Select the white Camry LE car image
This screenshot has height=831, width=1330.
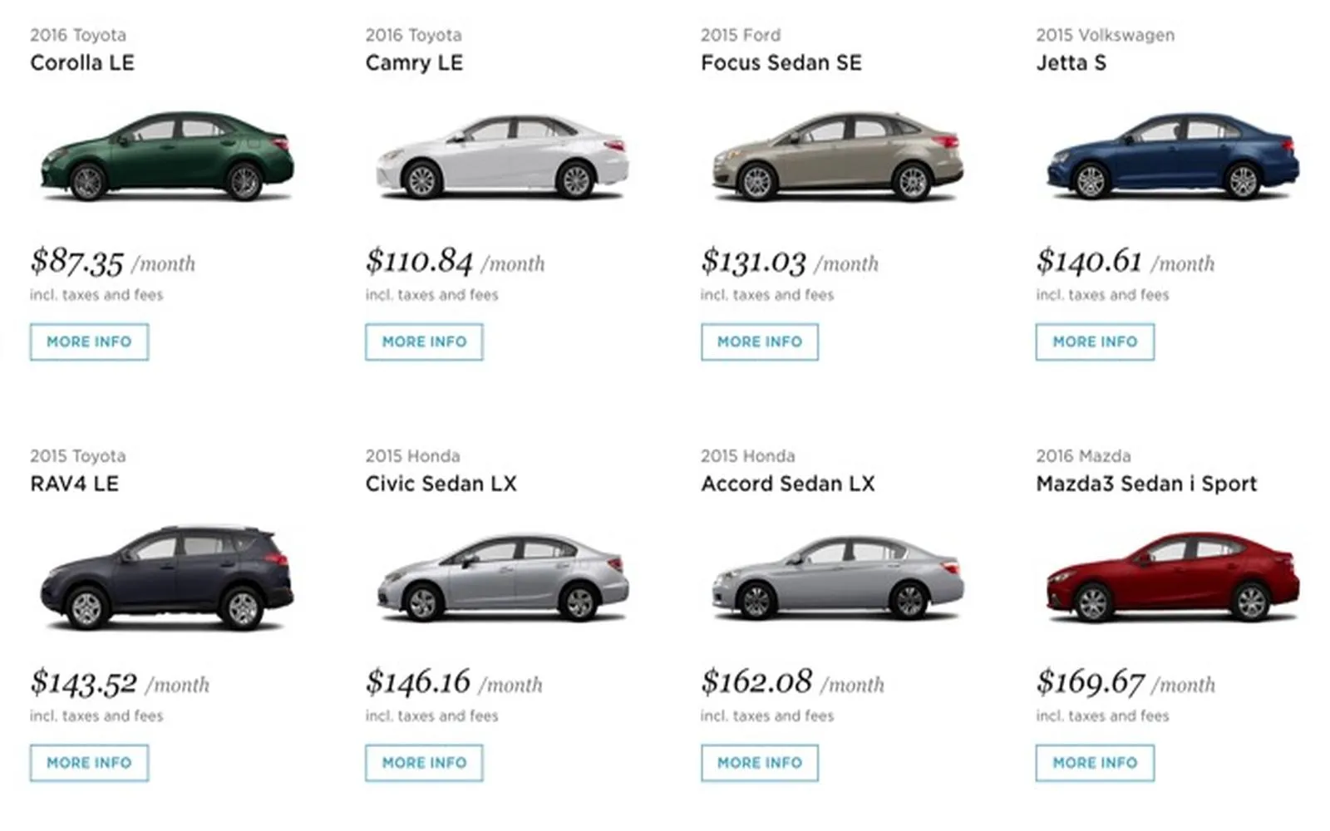(x=503, y=156)
